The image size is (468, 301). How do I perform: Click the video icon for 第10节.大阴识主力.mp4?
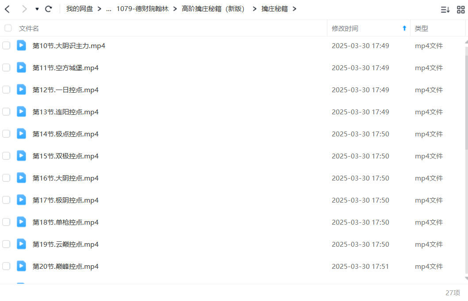pyautogui.click(x=21, y=45)
